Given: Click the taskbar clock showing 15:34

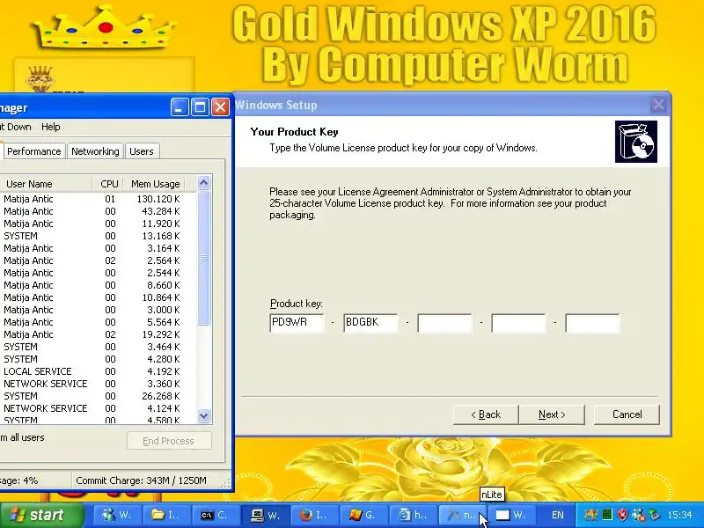Looking at the screenshot, I should point(679,515).
